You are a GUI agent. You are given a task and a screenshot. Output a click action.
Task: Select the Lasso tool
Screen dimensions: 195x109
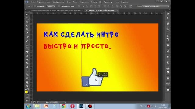pyautogui.click(x=27, y=22)
